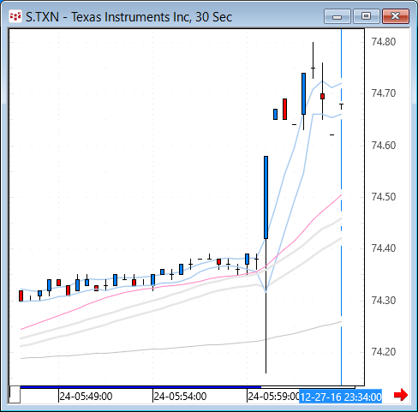Click the vertical blue cursor line
418x412 pixels.
click(x=341, y=207)
